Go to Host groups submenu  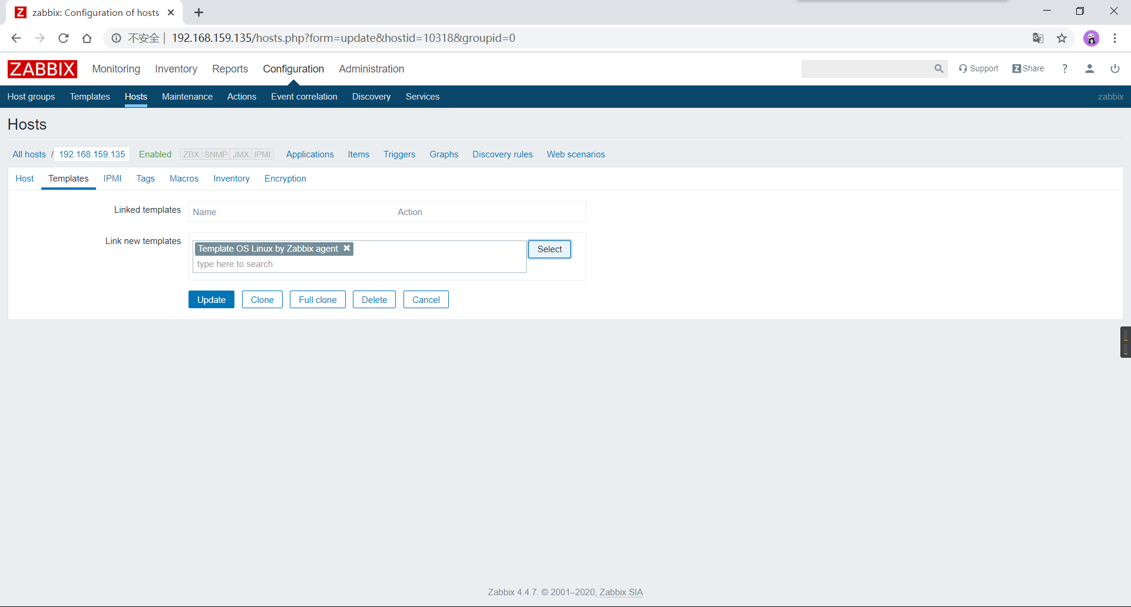point(31,97)
